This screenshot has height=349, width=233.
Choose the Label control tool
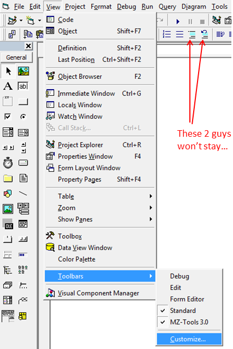pos(8,86)
